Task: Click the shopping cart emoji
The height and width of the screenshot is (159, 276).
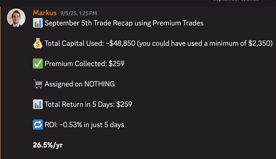Action: (38, 84)
